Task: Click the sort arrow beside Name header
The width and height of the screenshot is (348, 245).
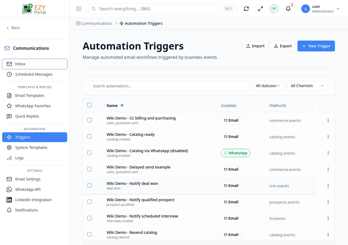Action: [x=122, y=106]
